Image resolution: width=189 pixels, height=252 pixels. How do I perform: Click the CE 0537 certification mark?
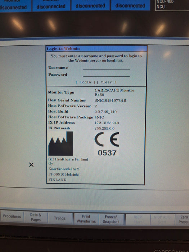107,144
